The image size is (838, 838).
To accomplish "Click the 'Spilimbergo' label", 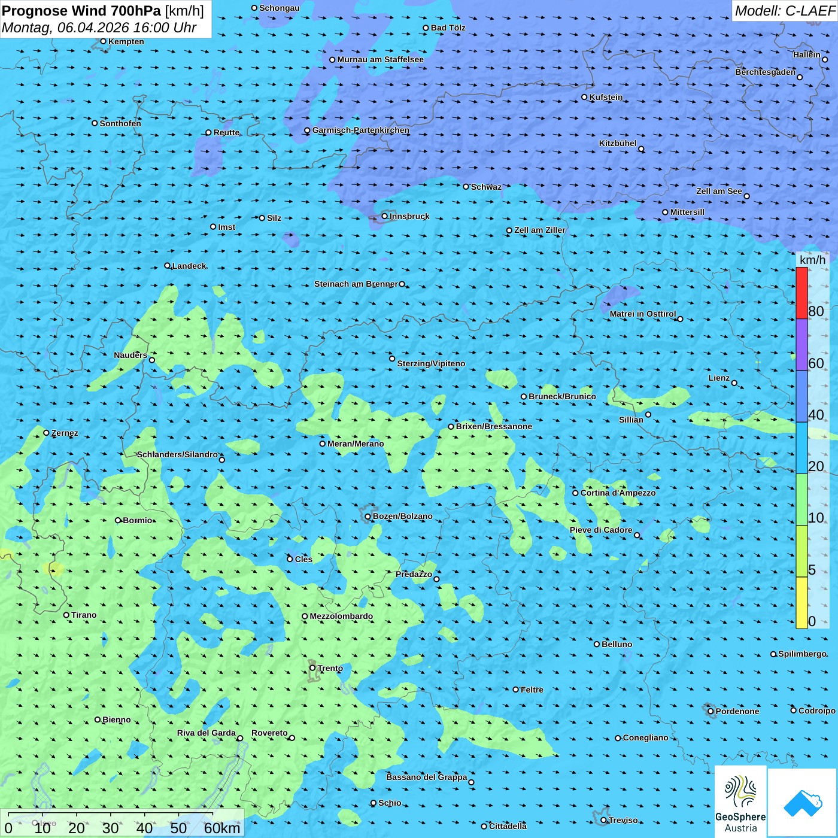I will 803,654.
